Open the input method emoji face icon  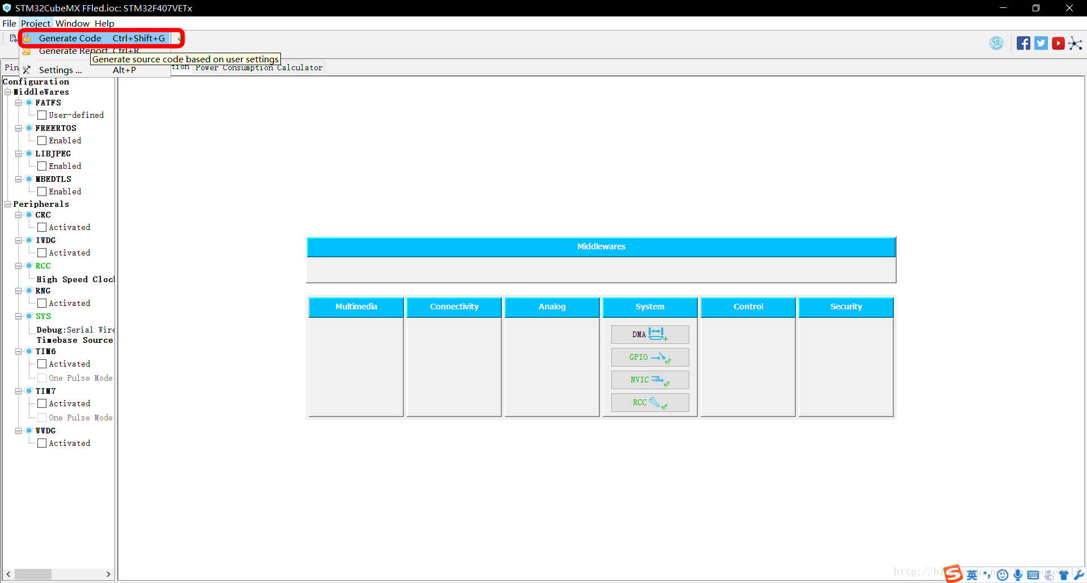[x=1003, y=575]
